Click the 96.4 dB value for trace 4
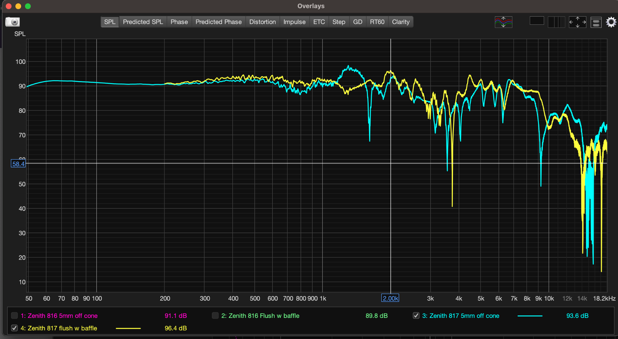The image size is (618, 339). (176, 328)
